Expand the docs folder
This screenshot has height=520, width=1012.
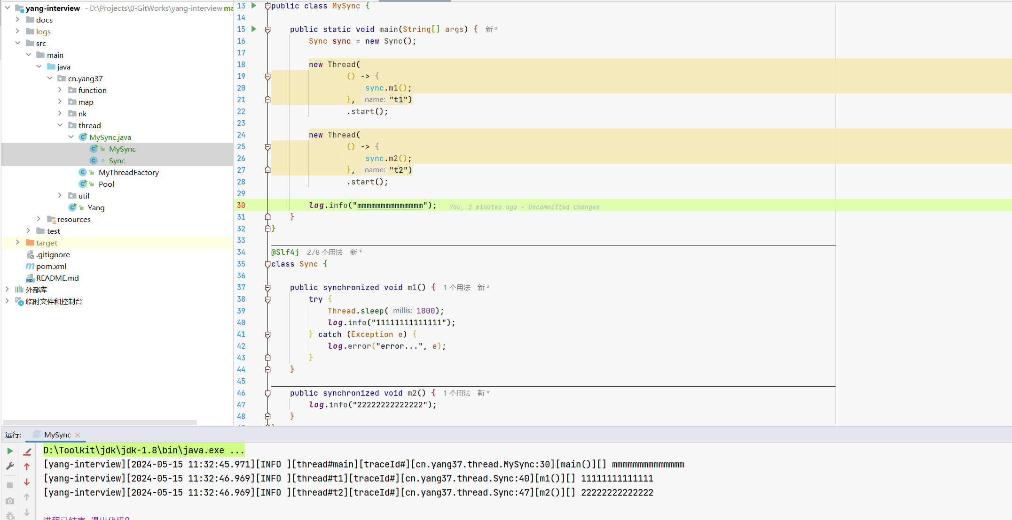17,20
